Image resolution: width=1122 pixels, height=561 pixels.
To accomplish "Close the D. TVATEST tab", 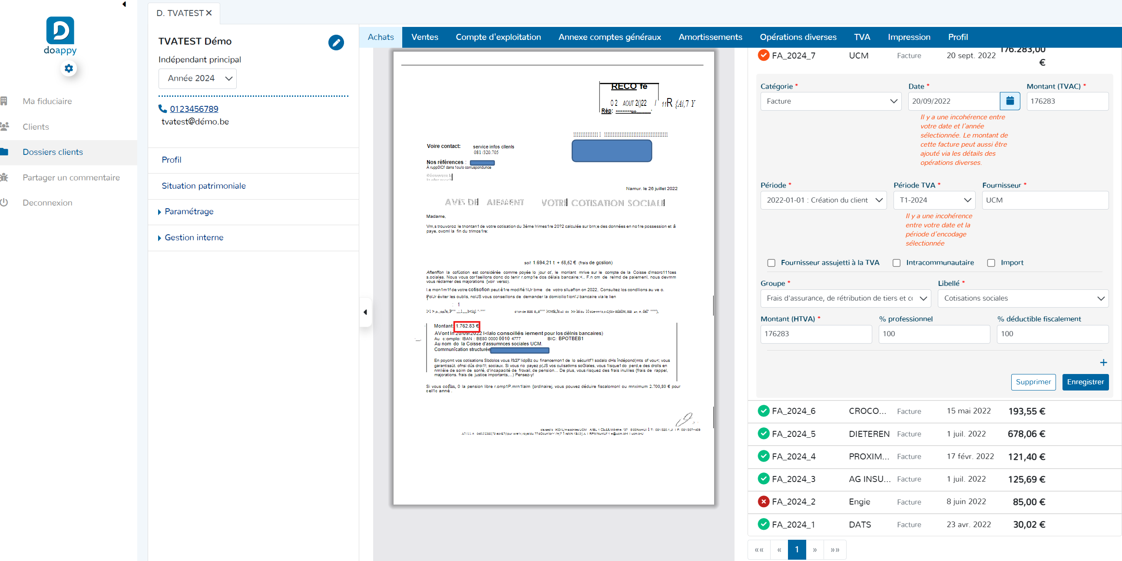I will (x=209, y=13).
